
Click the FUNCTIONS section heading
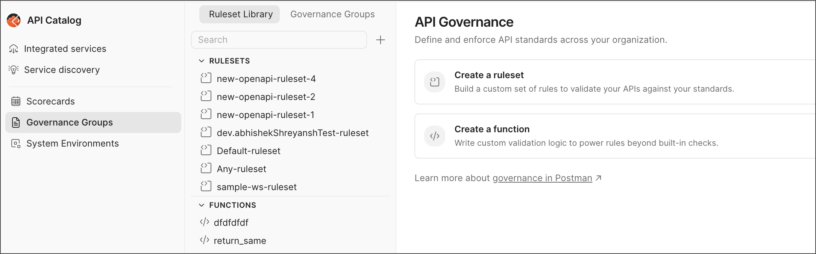click(232, 205)
